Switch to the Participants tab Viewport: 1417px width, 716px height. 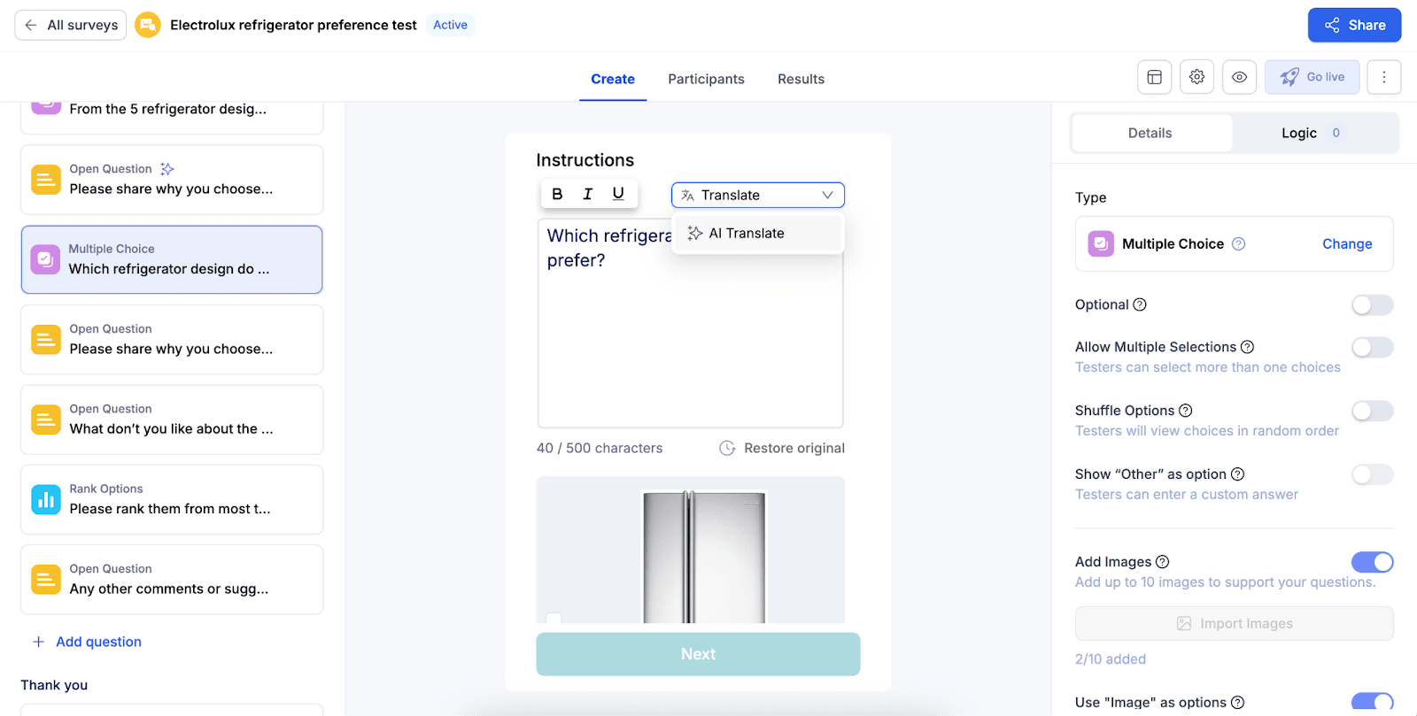tap(706, 79)
